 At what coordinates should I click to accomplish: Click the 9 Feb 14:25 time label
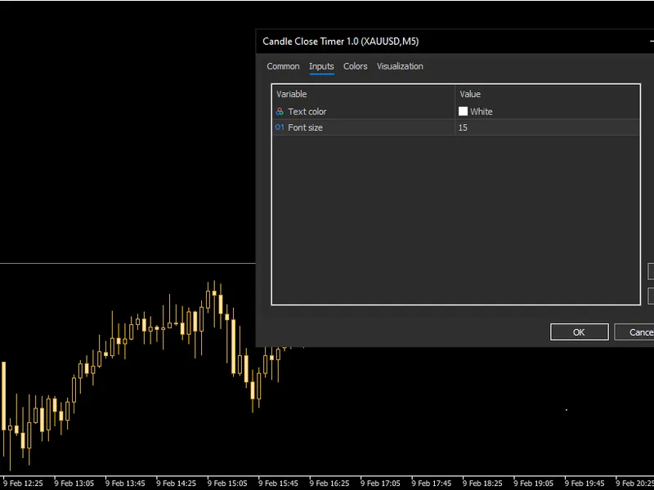176,483
